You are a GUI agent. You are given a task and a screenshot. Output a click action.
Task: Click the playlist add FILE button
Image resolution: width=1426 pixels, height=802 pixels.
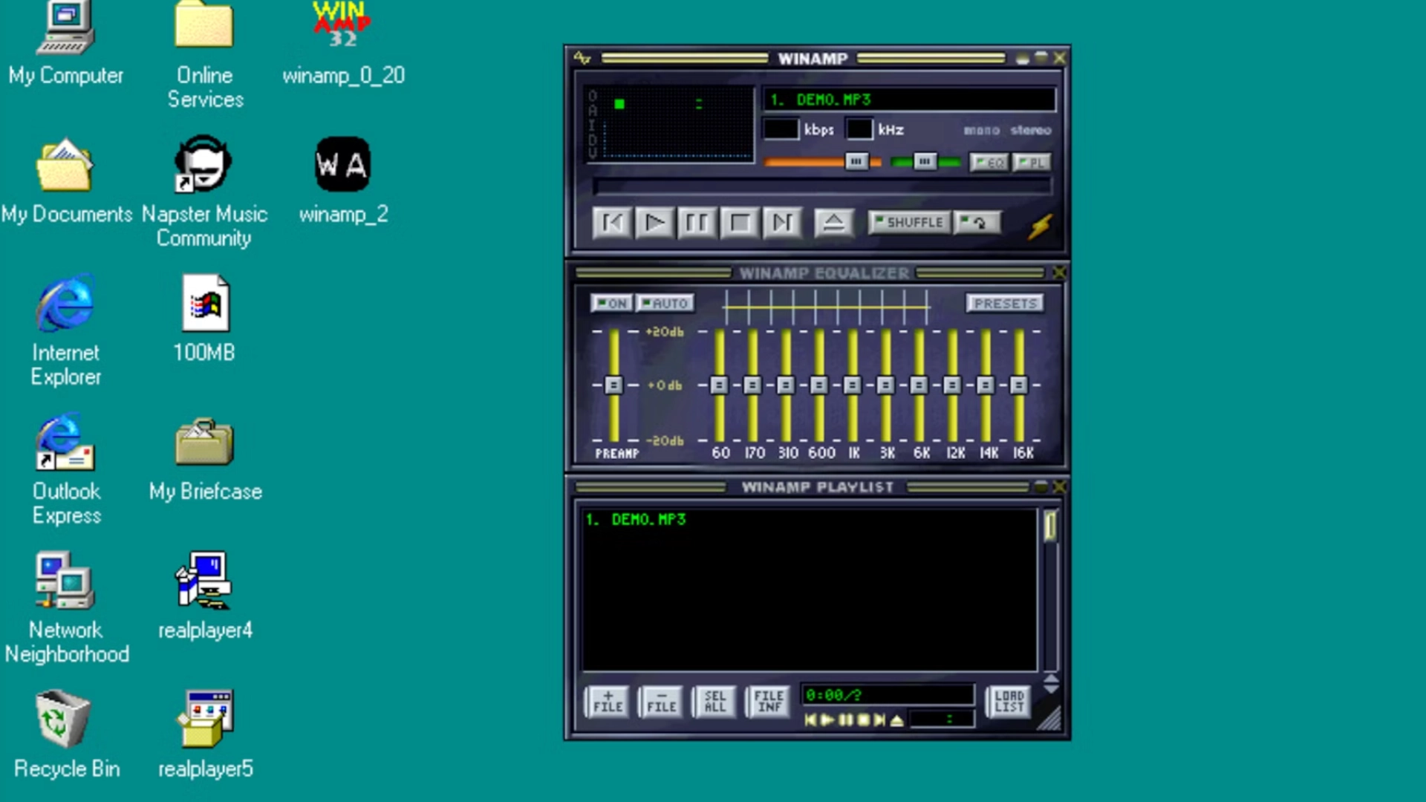pos(608,701)
